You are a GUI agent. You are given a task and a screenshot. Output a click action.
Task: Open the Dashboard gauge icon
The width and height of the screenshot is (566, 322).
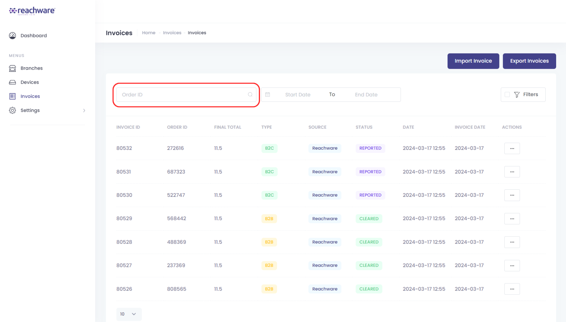(x=13, y=36)
